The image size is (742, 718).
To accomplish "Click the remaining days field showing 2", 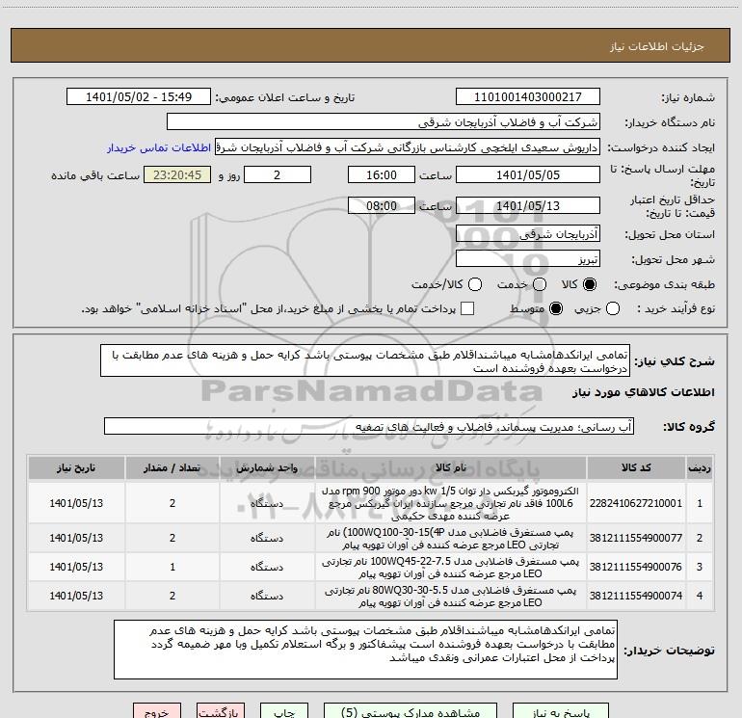I will 278,174.
